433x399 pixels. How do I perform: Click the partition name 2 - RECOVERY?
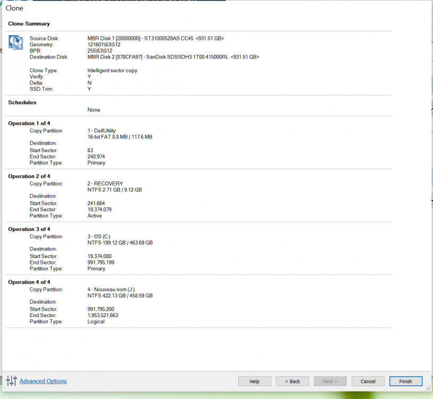click(x=105, y=184)
